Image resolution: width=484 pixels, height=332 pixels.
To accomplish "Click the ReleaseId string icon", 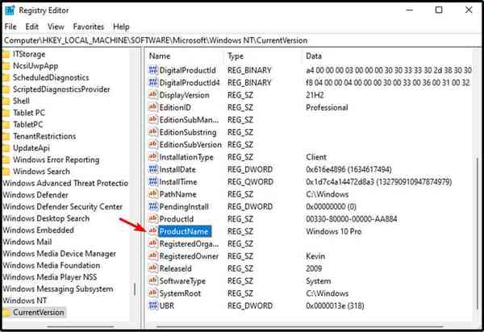I will [x=153, y=268].
